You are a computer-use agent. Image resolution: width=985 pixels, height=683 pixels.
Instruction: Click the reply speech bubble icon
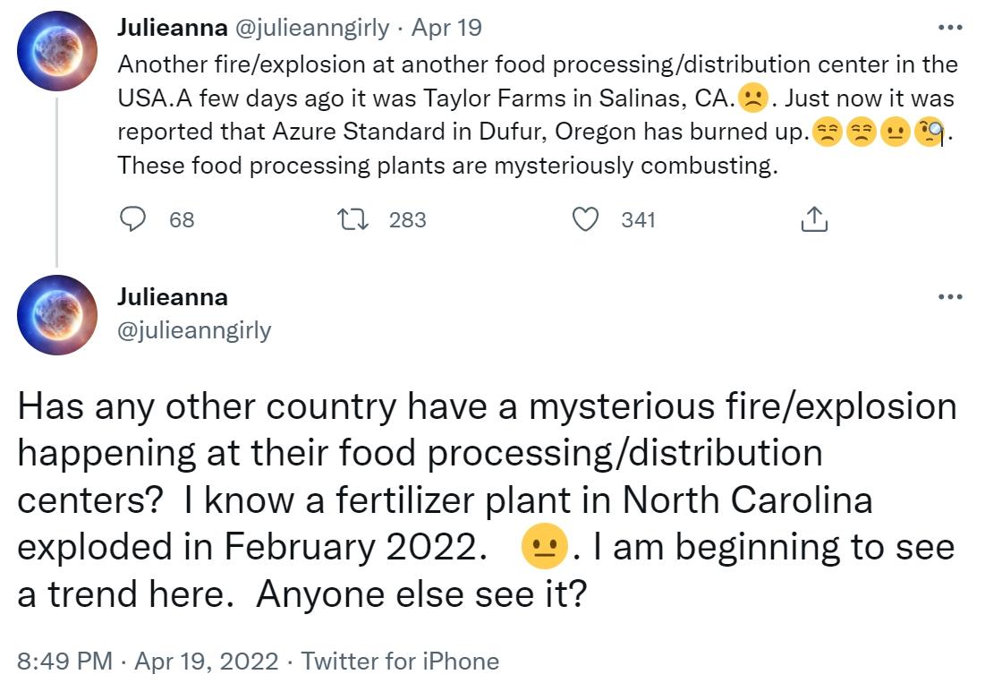pyautogui.click(x=133, y=219)
